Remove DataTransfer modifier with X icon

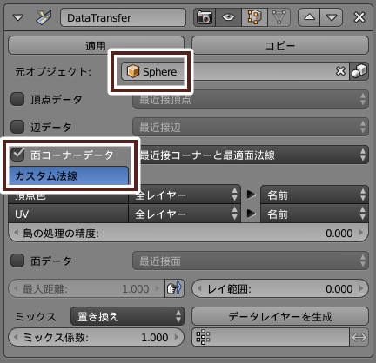pos(359,17)
